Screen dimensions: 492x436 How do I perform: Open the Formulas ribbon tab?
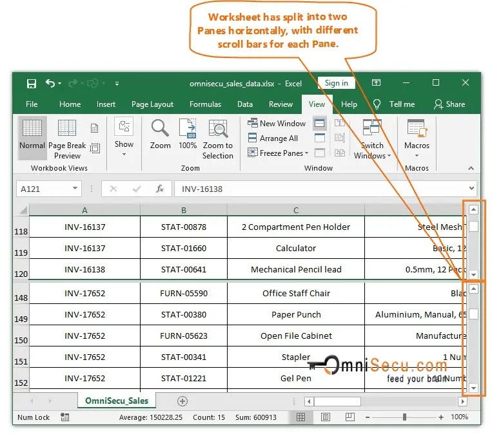(205, 104)
